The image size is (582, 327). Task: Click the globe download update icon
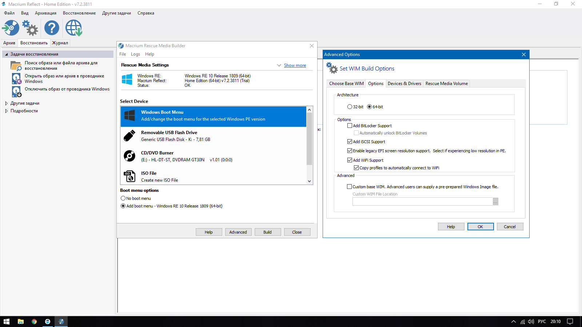pos(73,28)
